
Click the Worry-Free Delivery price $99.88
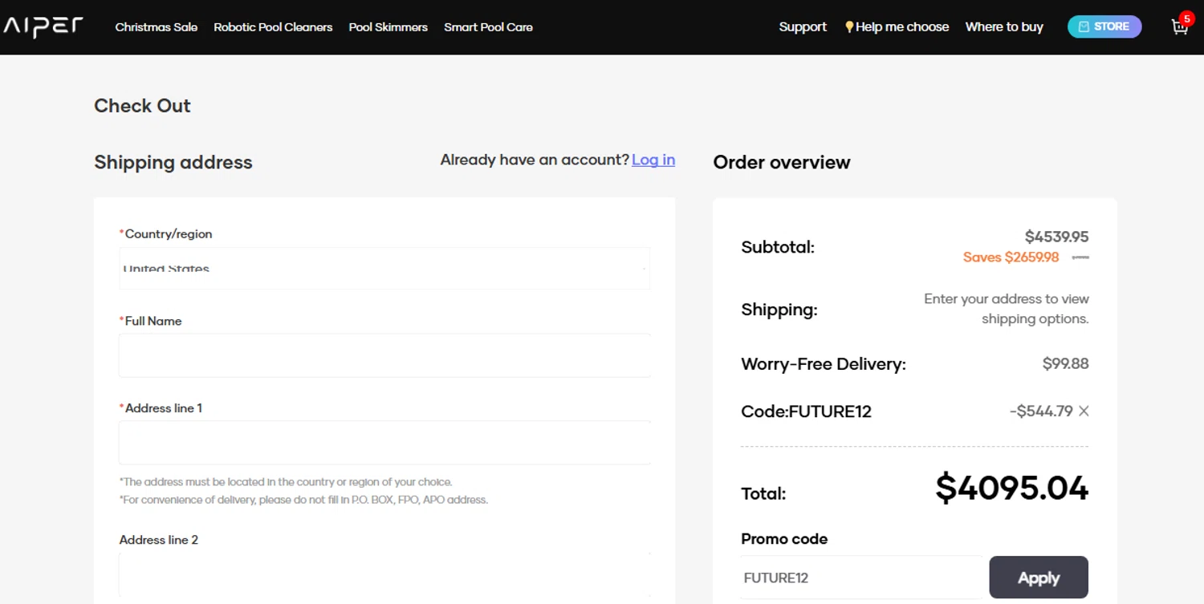pyautogui.click(x=1066, y=363)
